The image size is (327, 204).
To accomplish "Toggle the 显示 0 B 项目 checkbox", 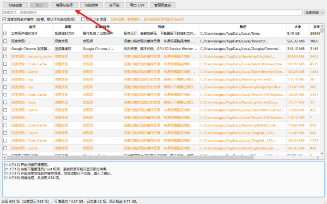I will pos(83,20).
